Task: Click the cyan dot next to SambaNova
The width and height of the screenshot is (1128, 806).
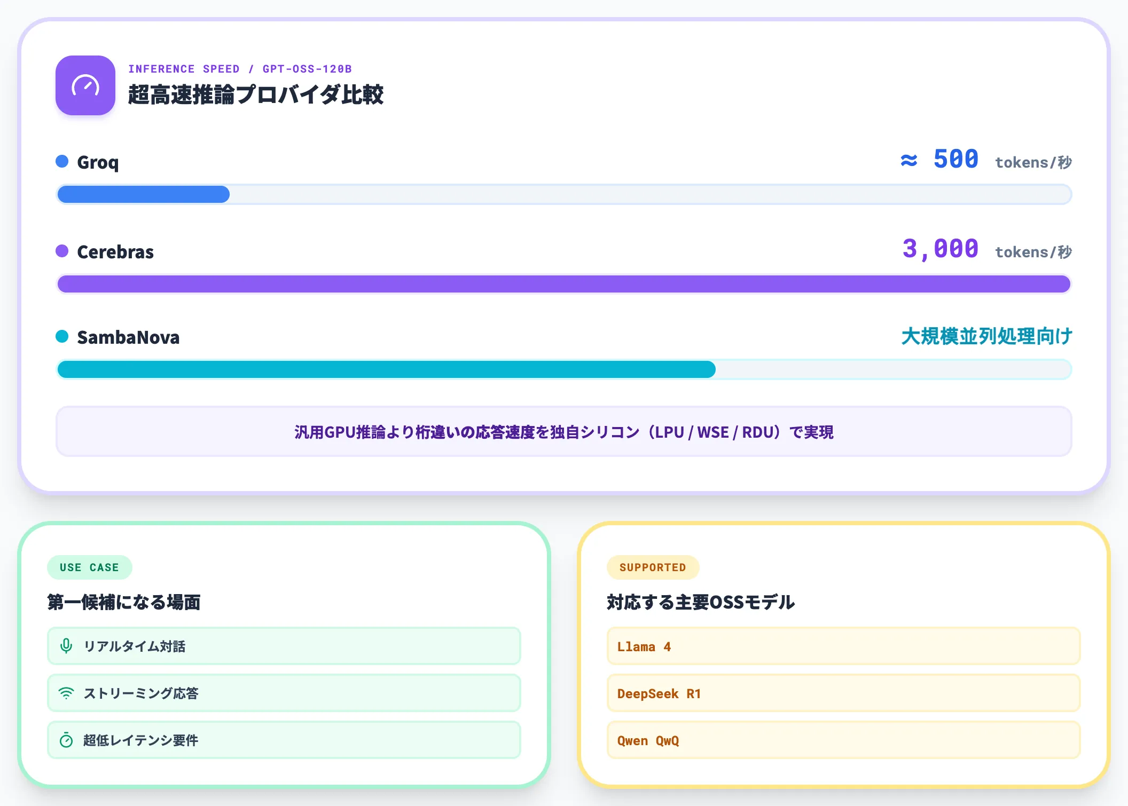Action: [x=62, y=336]
